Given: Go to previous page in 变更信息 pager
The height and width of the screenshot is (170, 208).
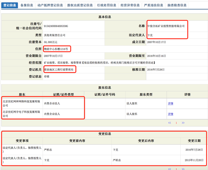Looking at the screenshot, I should (169, 169).
